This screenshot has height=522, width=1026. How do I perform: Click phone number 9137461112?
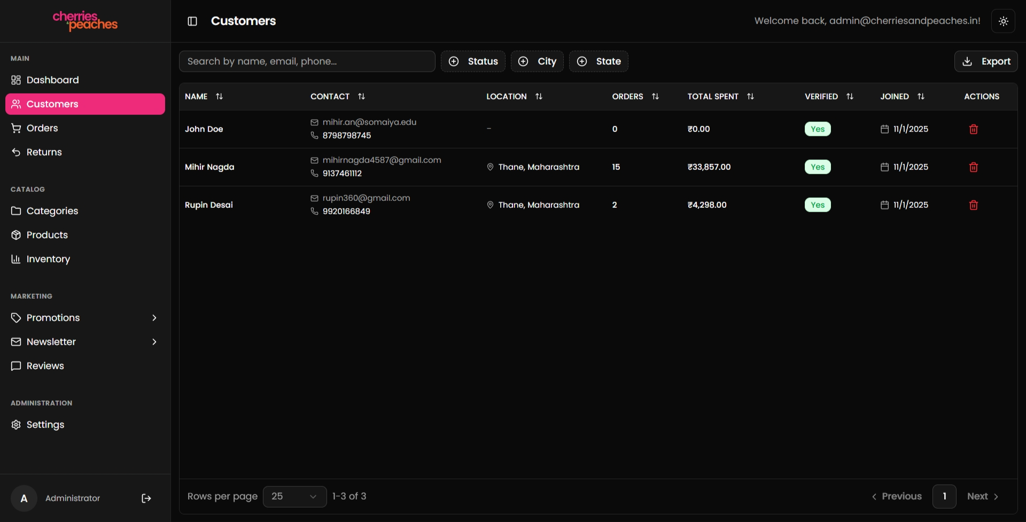[x=342, y=174]
